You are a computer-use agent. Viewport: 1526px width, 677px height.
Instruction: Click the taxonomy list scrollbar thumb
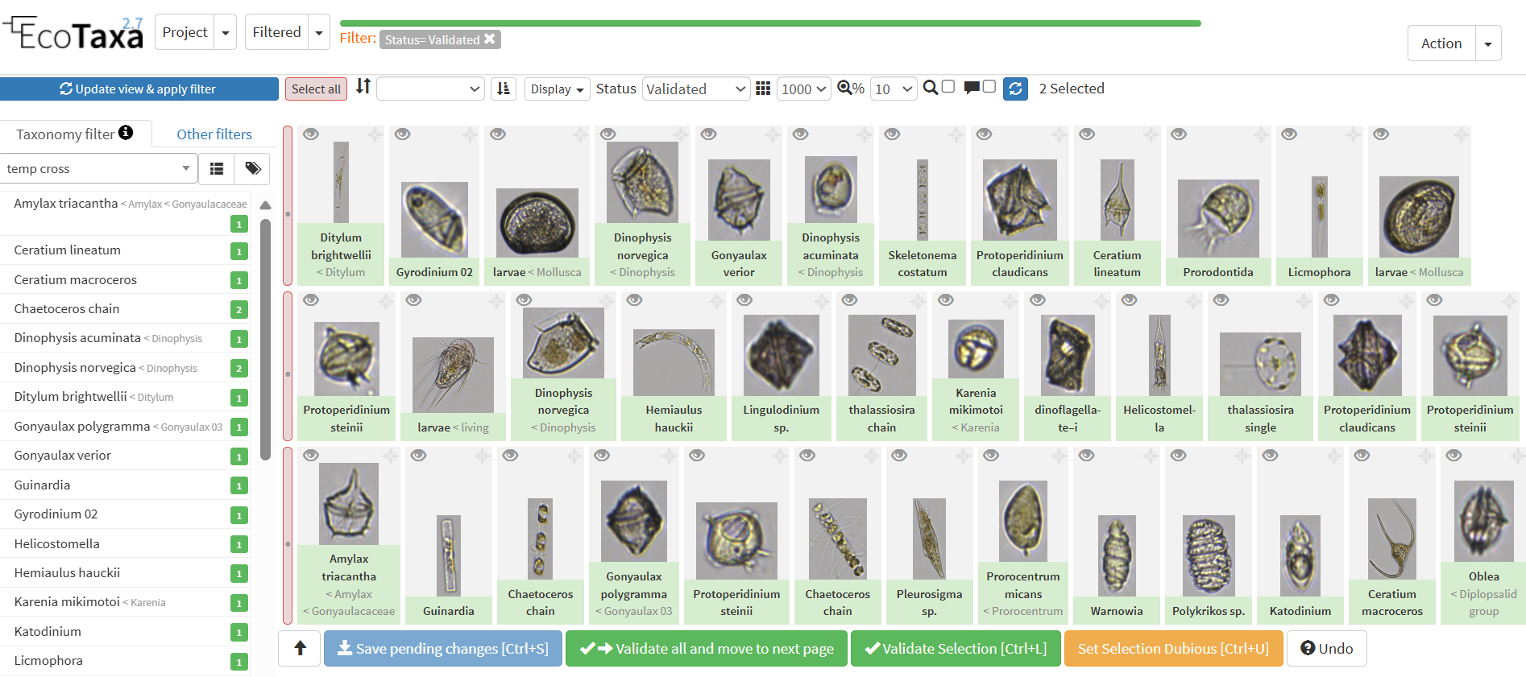tap(265, 338)
